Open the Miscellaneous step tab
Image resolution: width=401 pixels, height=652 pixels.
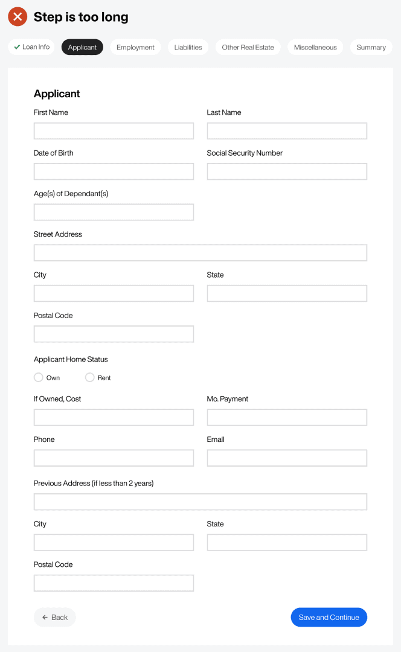pos(315,48)
